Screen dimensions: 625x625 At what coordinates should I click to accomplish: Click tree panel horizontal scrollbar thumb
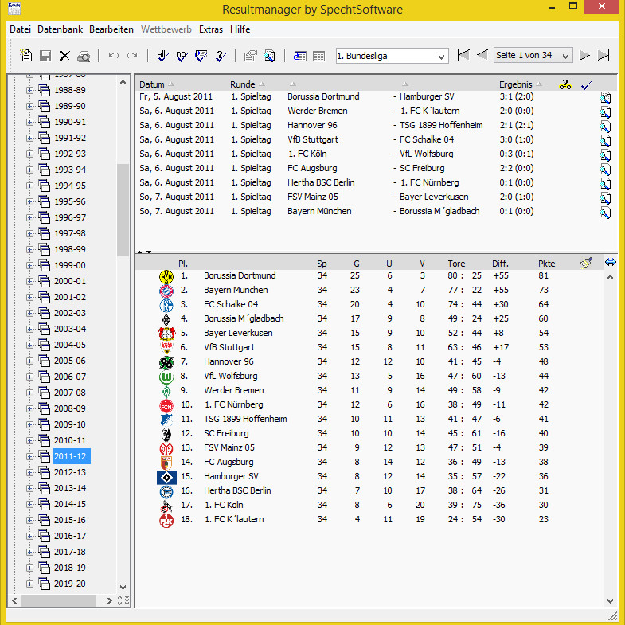pos(59,600)
